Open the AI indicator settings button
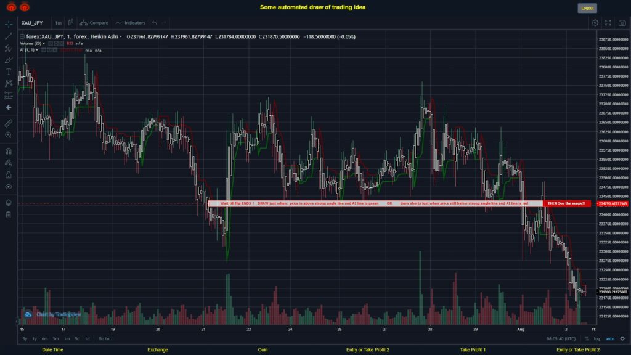 [x=49, y=51]
